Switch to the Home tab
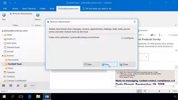 [x=15, y=9]
